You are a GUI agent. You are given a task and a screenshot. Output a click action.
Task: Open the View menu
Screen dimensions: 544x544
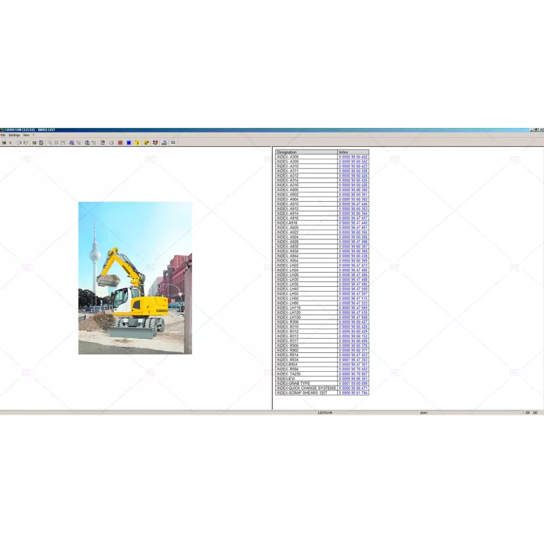point(28,135)
